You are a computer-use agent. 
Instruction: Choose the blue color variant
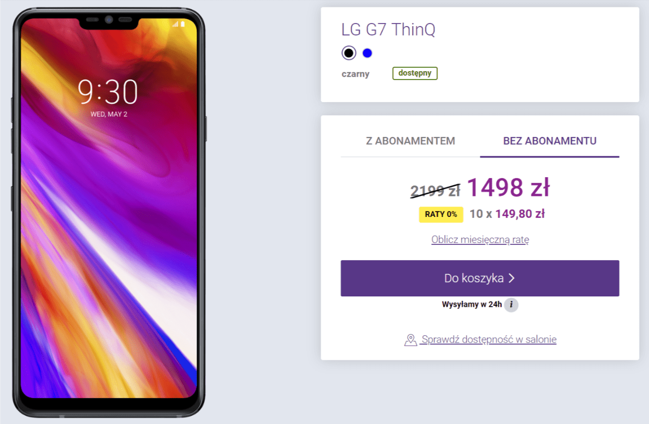[x=367, y=53]
